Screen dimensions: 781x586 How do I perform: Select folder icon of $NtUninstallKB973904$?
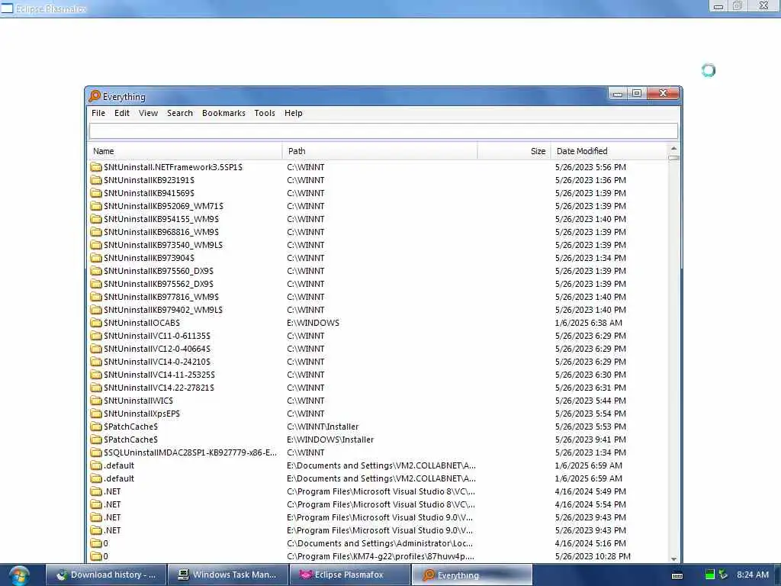[x=96, y=258]
